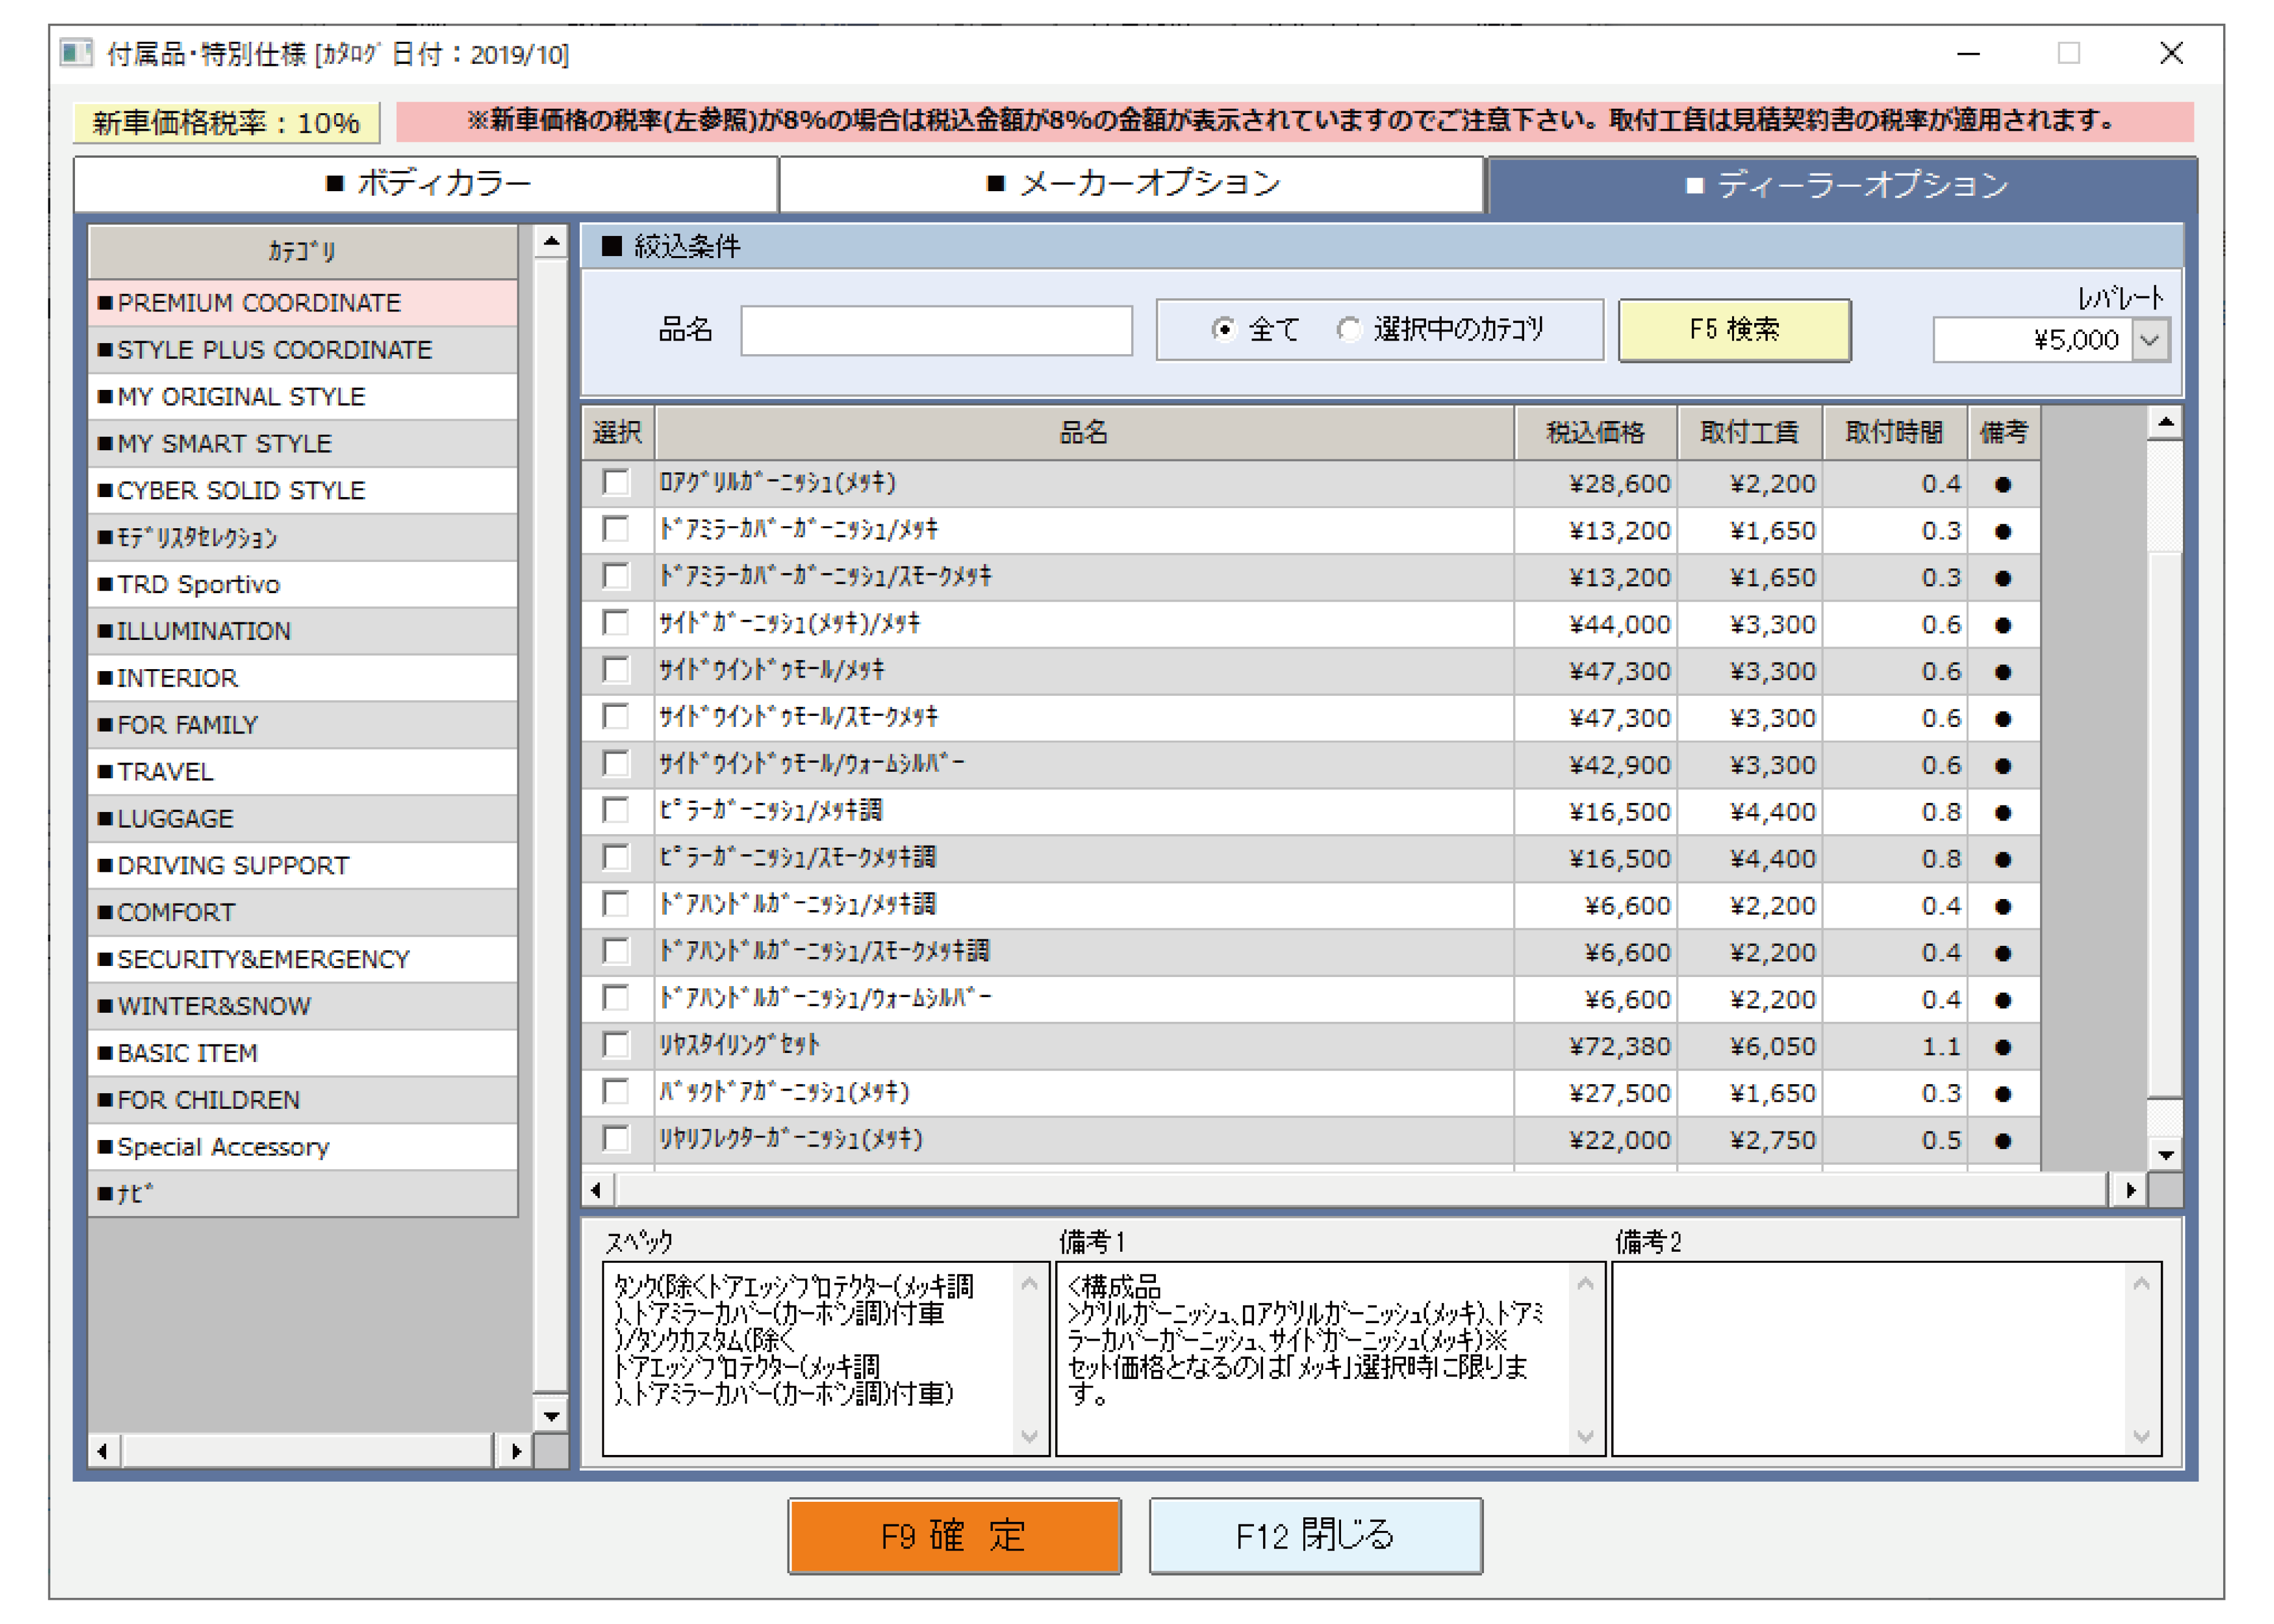
Task: Click the window icon in the title bar
Action: (x=76, y=52)
